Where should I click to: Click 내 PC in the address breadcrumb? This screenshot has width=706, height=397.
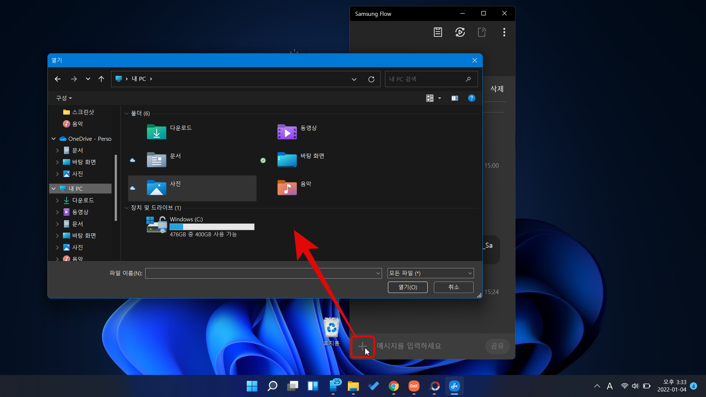click(139, 79)
